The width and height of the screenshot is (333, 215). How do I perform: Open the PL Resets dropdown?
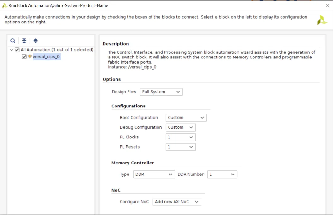(x=180, y=147)
